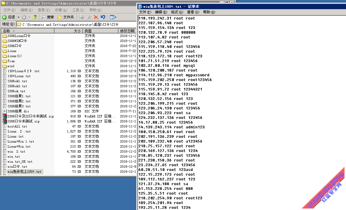Open the Back history dropdown arrow
Screen dimensions: 346x210
tap(18, 17)
